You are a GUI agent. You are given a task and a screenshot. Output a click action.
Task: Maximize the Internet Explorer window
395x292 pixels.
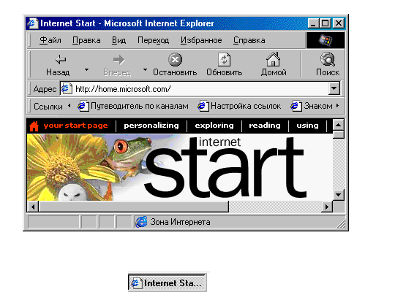(x=326, y=23)
